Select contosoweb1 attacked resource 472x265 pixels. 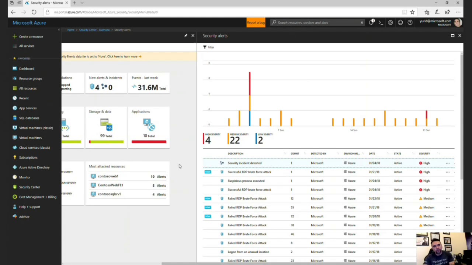128,176
